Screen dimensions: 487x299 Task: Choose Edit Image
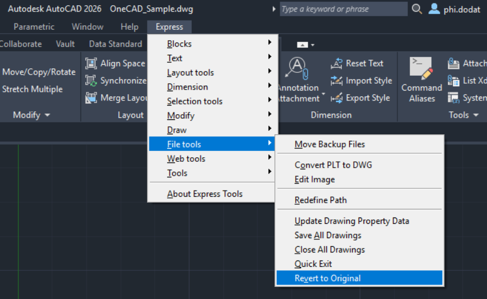pos(360,179)
